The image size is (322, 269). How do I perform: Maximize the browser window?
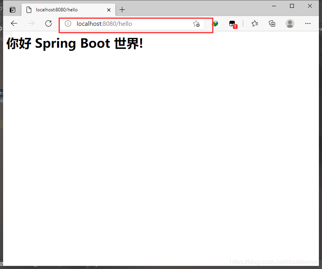point(292,6)
